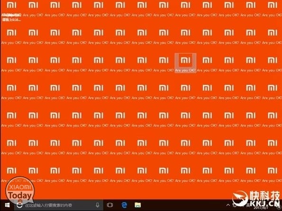Open Task View from the taskbar
Viewport: 282px width, 211px height.
tap(109, 205)
